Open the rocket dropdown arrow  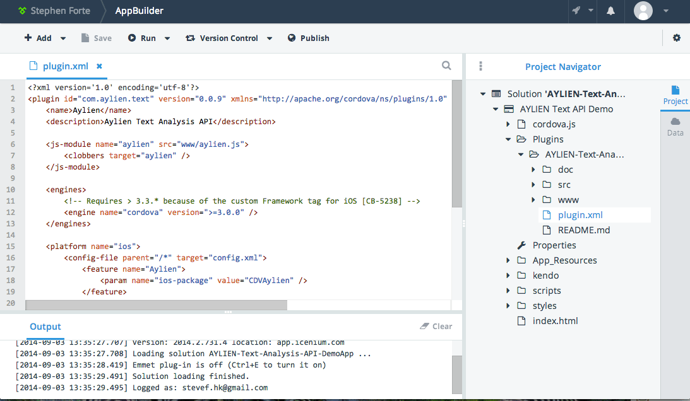(591, 10)
